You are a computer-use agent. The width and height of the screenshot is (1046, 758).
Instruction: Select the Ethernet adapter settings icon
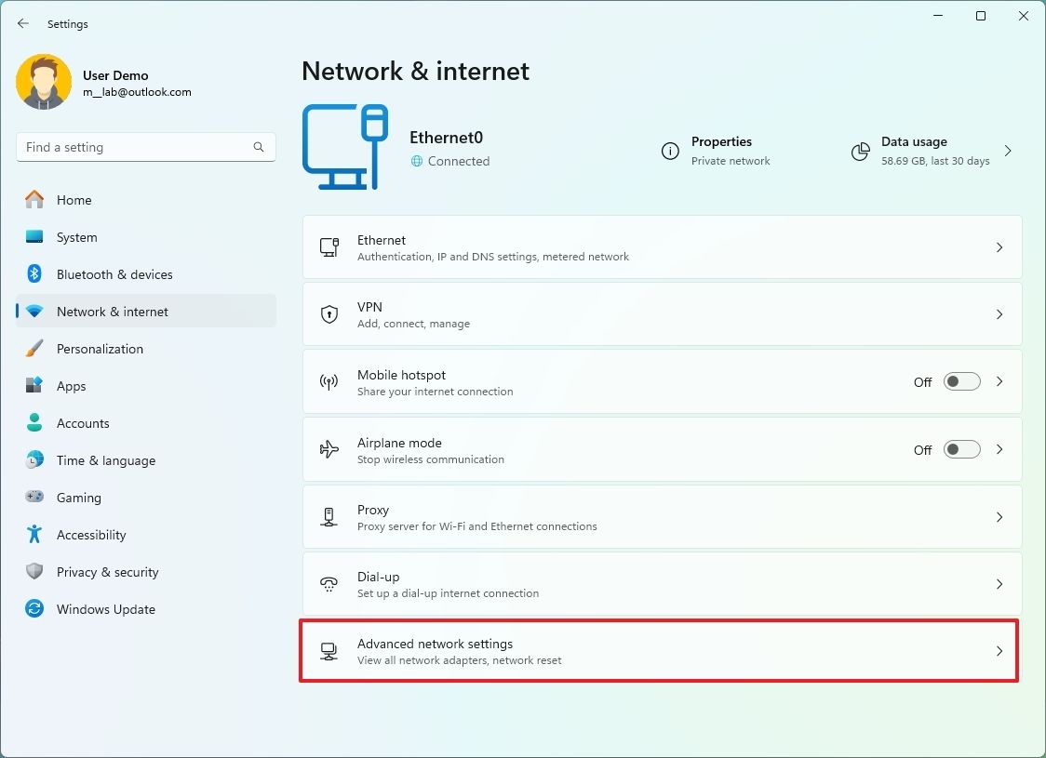[x=329, y=247]
